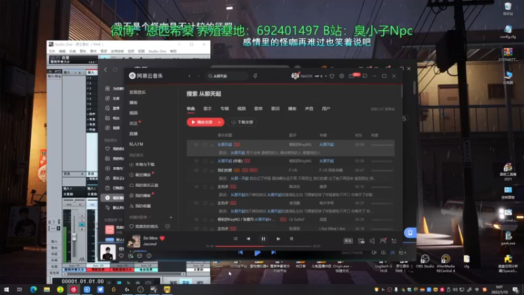Like song 03 我们的爱 with heart
The image size is (524, 295).
click(x=205, y=170)
